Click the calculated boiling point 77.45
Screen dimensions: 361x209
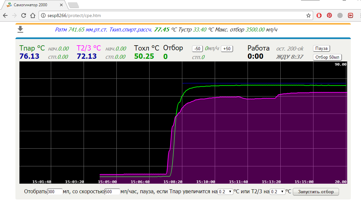162,30
